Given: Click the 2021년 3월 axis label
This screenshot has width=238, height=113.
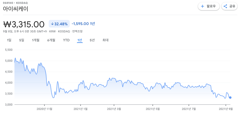Looking at the screenshot, I should tap(114, 109).
